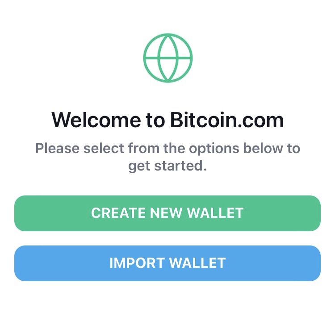Image resolution: width=335 pixels, height=333 pixels.
Task: Click the 'get started.' text line
Action: click(167, 166)
